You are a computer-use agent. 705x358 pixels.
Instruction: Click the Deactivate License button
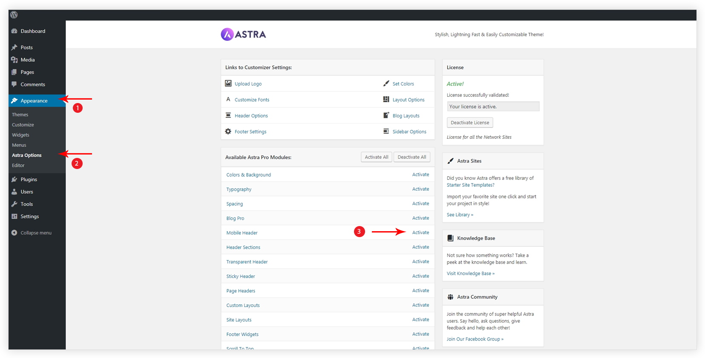[x=470, y=123]
